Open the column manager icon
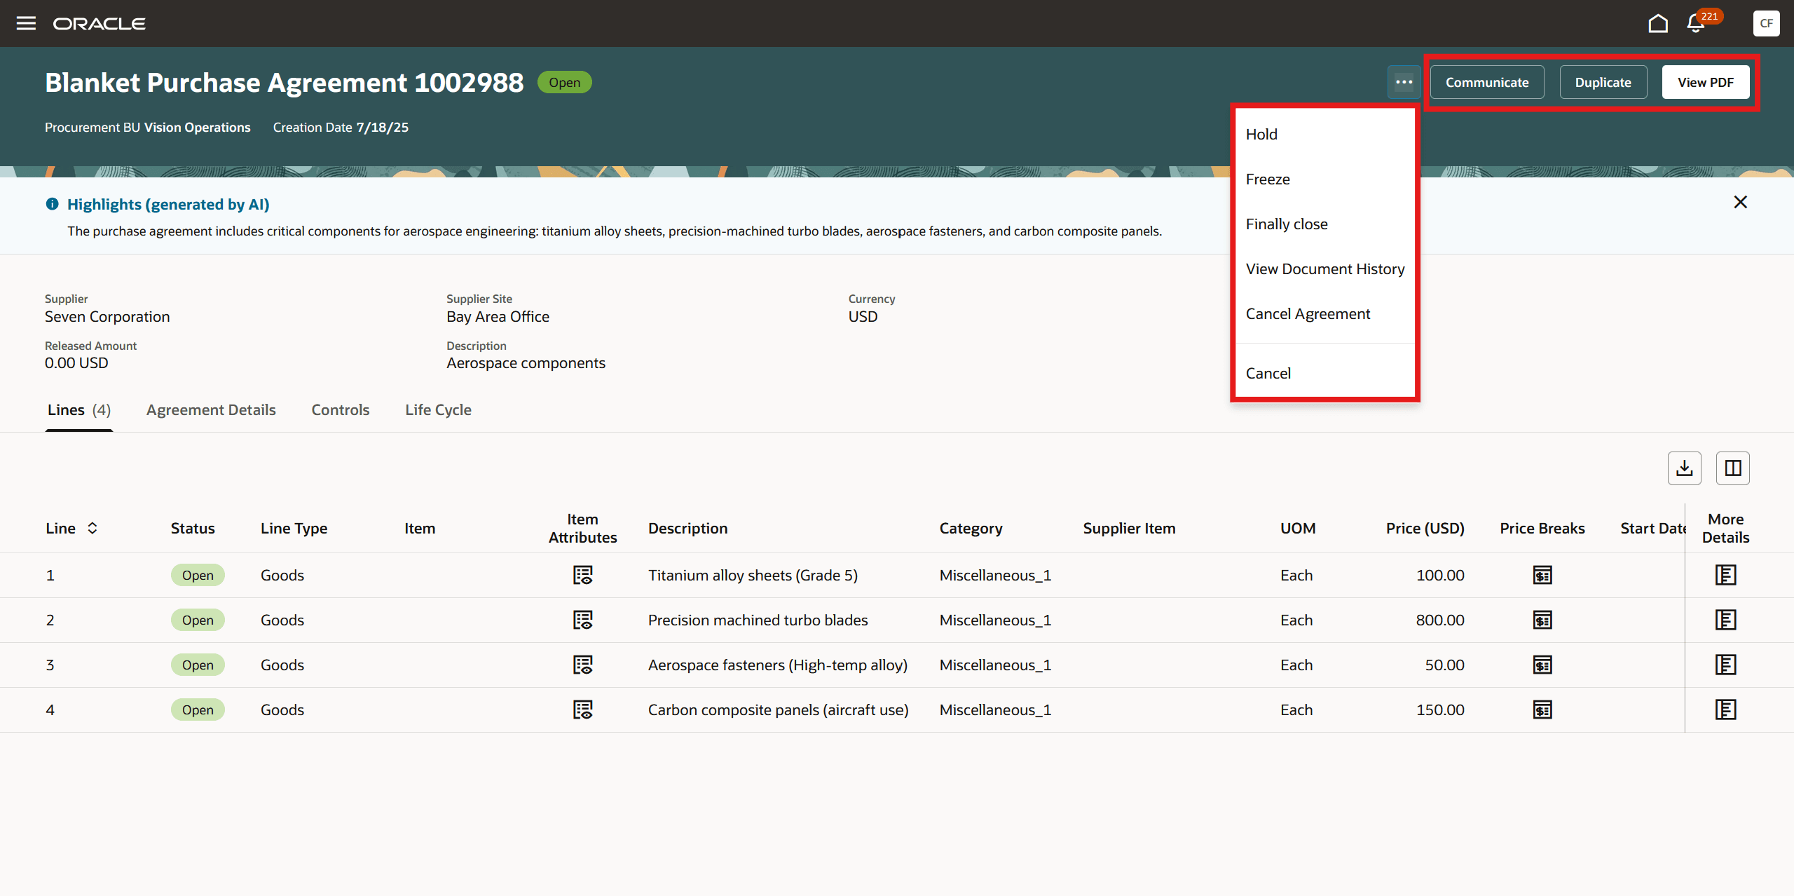The image size is (1794, 896). point(1732,468)
